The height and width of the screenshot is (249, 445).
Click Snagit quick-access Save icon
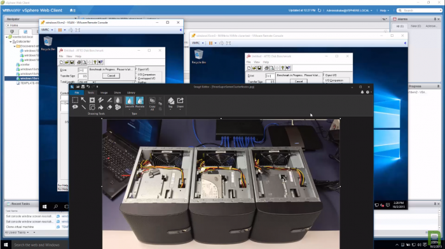[83, 87]
